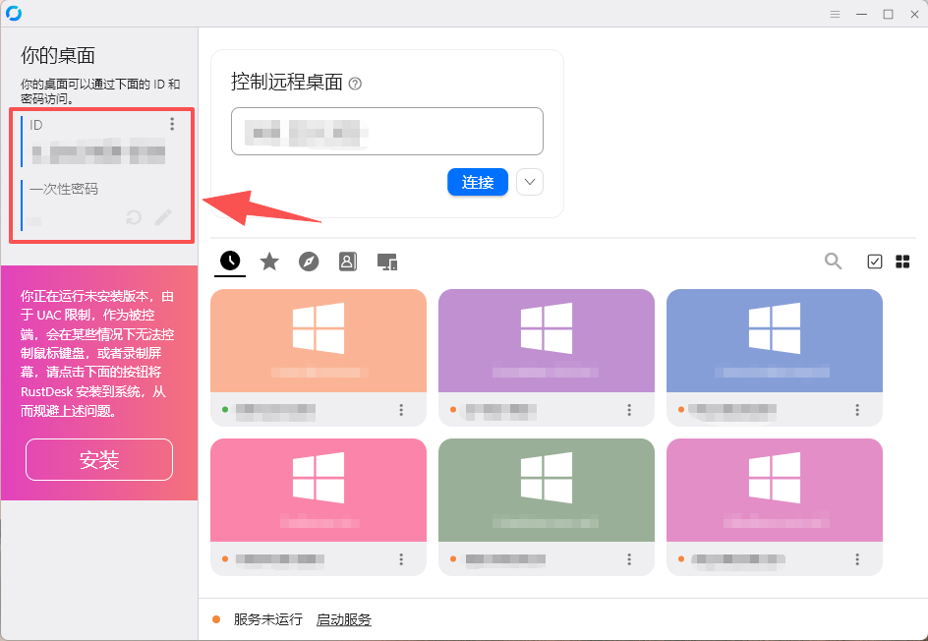The image size is (928, 641).
Task: Open the accessible devices tab
Action: click(x=387, y=262)
